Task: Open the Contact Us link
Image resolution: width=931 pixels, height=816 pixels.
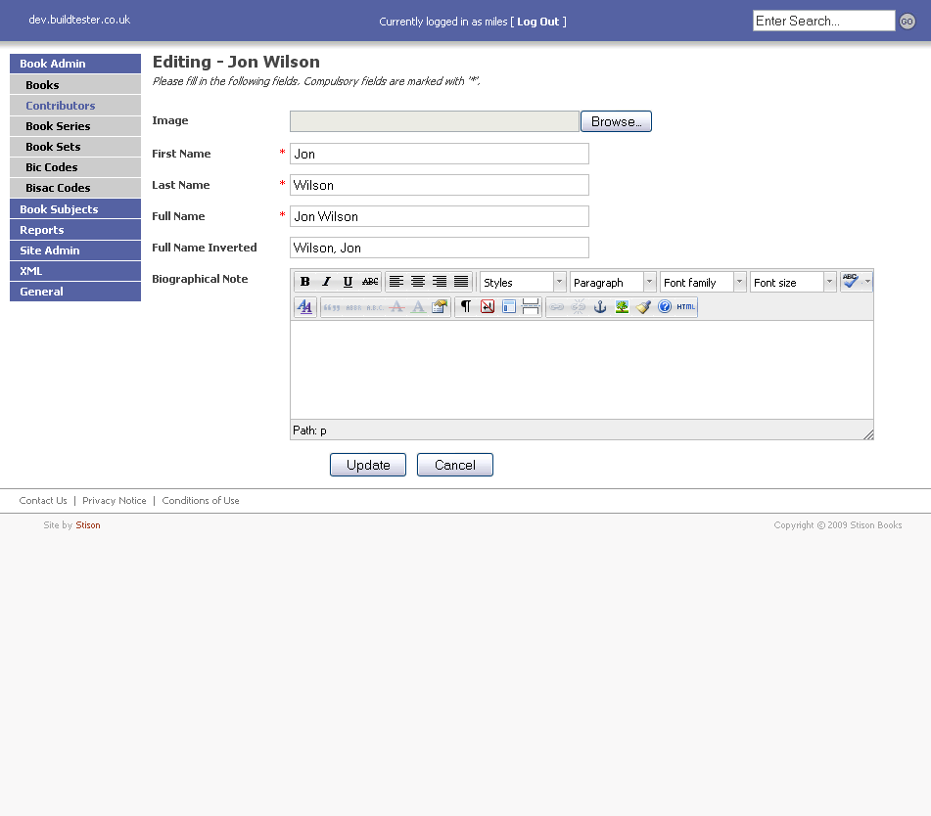Action: (x=43, y=500)
